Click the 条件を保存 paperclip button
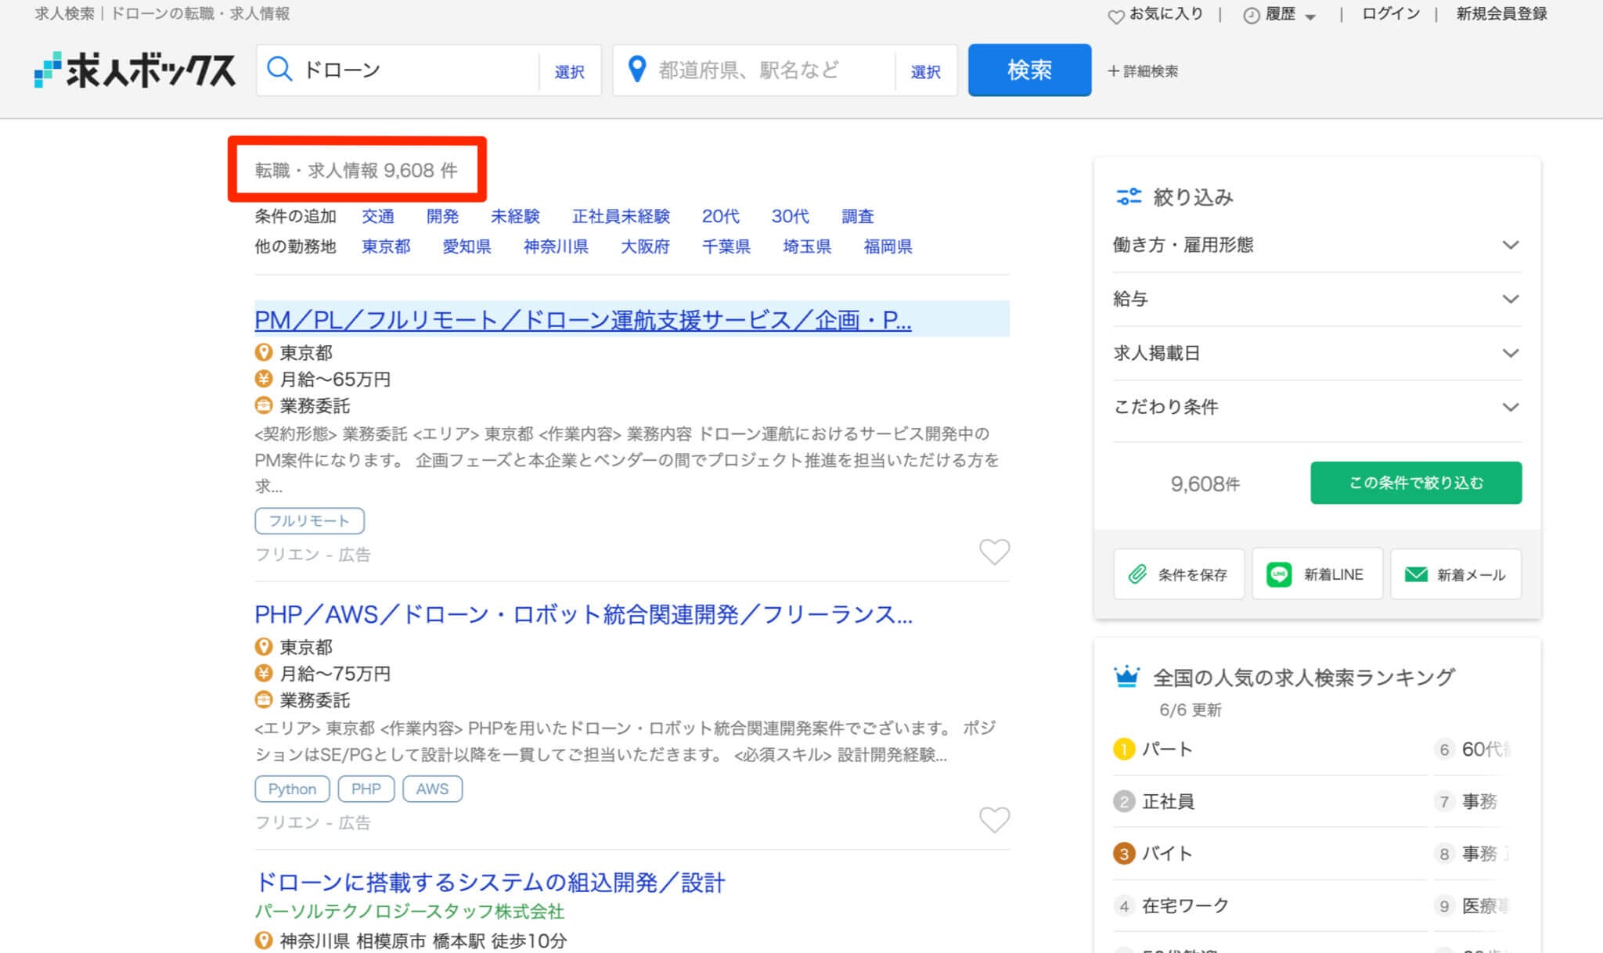The width and height of the screenshot is (1603, 953). pos(1178,574)
